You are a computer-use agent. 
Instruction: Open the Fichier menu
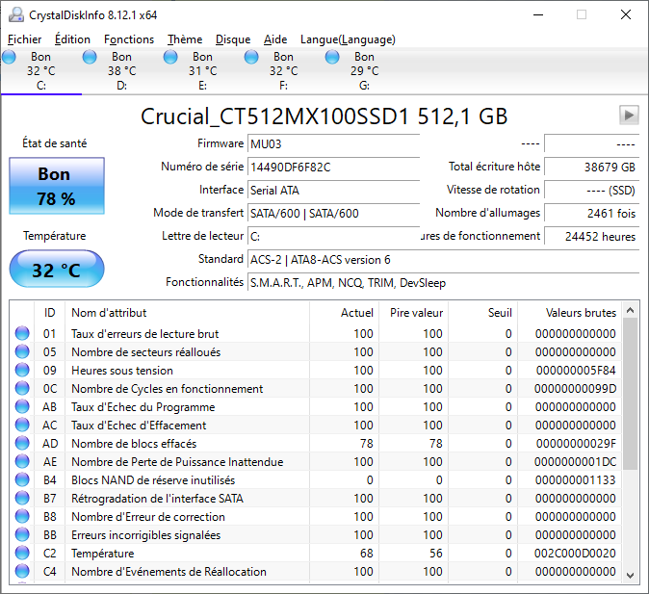24,39
